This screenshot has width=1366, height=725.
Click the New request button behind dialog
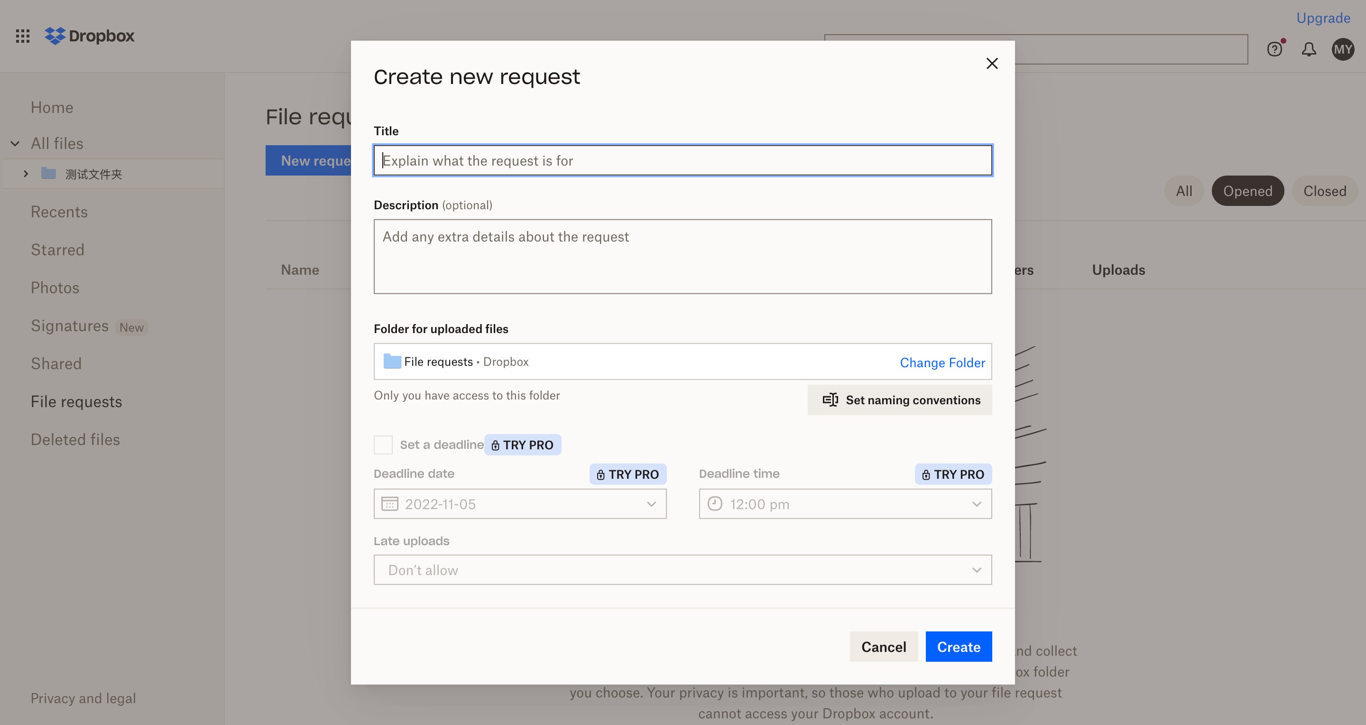coord(309,160)
